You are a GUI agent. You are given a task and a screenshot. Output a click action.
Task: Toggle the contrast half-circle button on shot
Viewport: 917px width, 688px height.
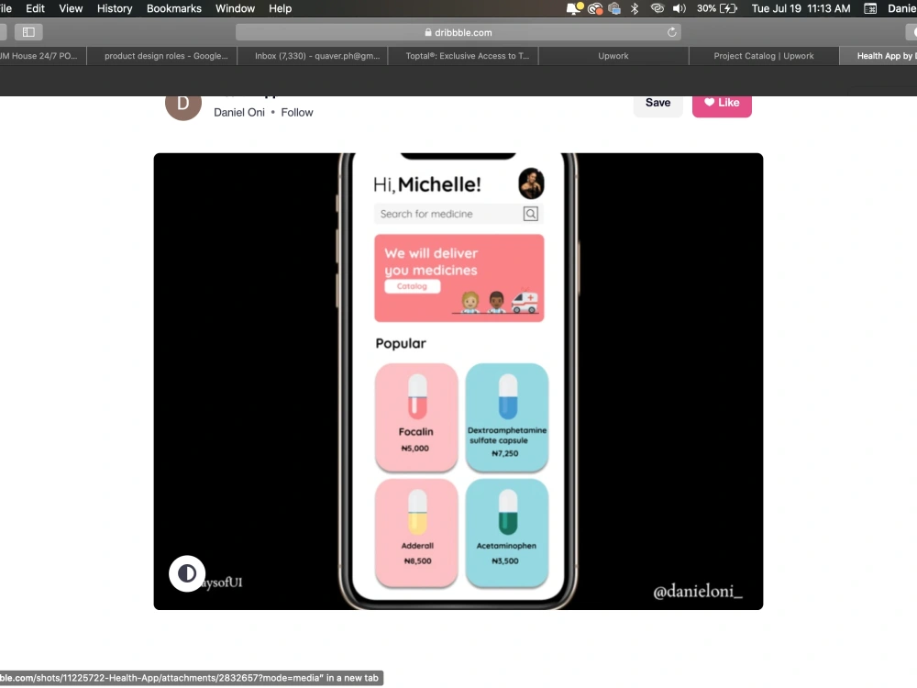click(187, 573)
